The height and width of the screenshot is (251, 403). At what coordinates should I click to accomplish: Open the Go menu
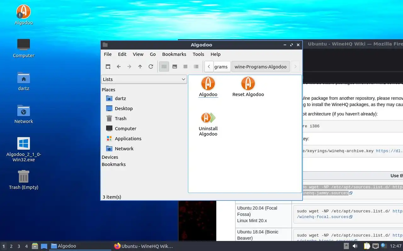click(x=153, y=54)
